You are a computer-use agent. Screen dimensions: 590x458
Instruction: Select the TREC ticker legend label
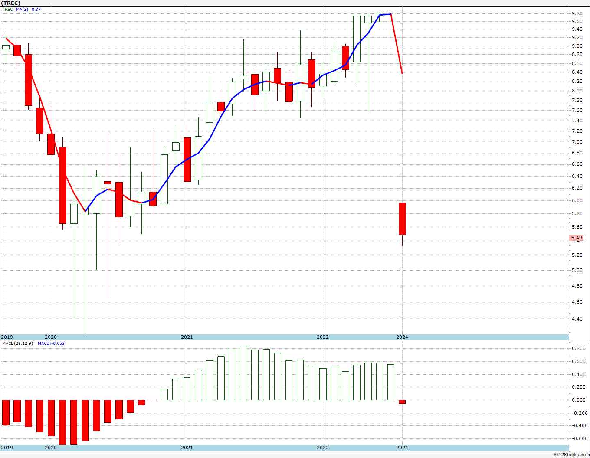(7, 9)
